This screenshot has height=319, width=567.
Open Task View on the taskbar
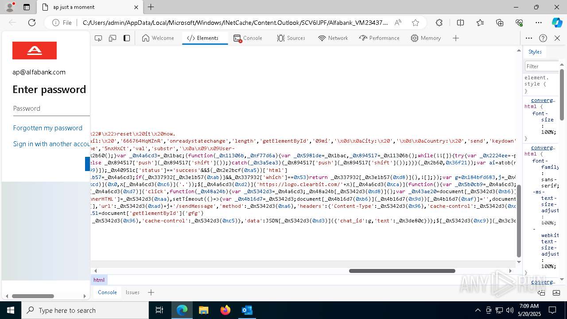[159, 310]
